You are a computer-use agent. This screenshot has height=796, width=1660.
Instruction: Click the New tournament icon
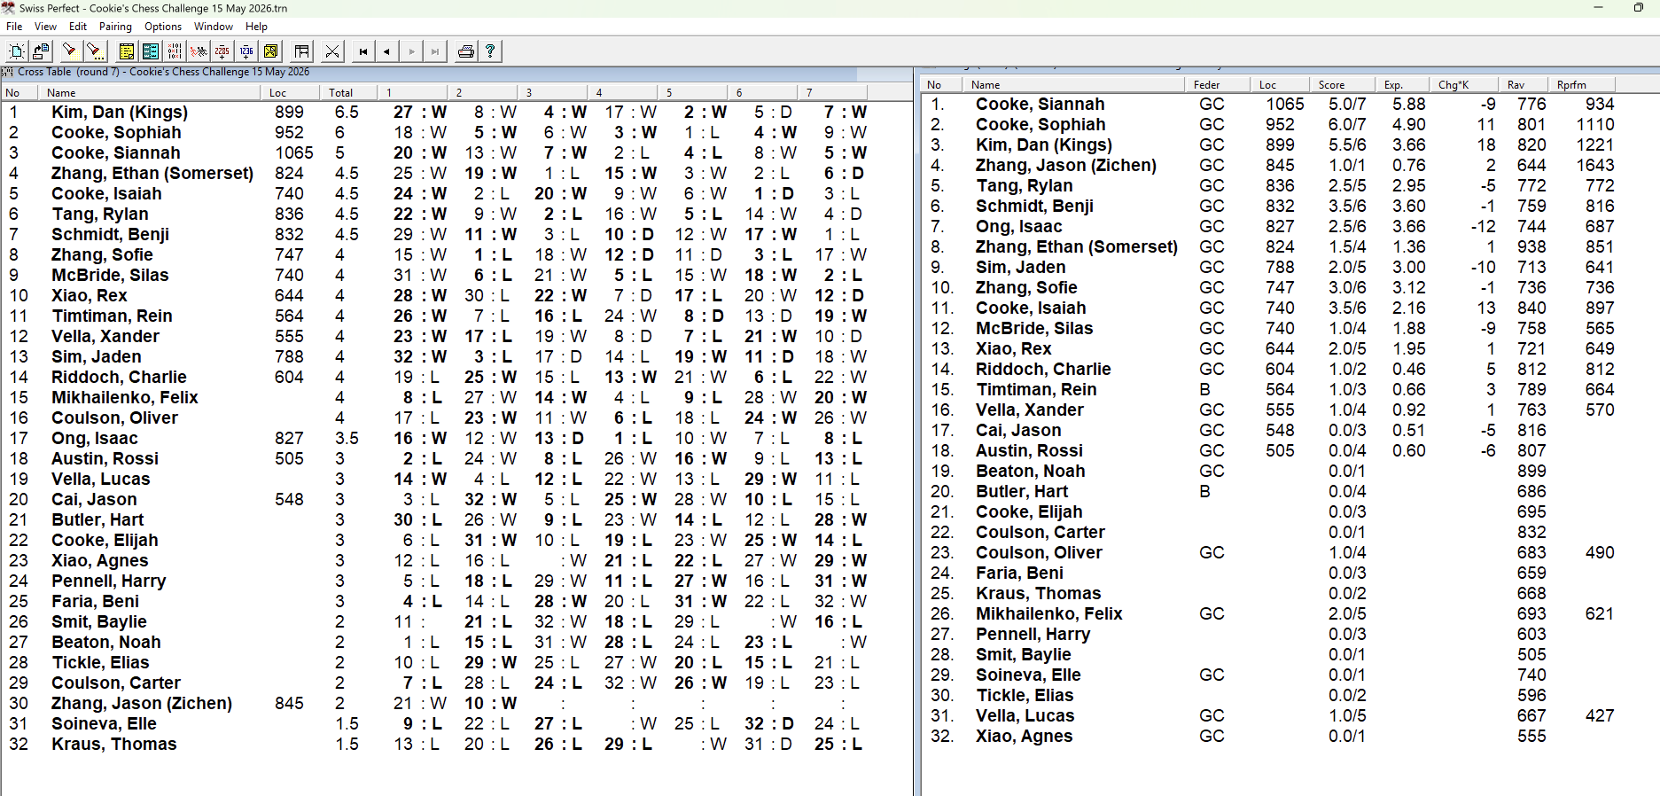click(17, 51)
